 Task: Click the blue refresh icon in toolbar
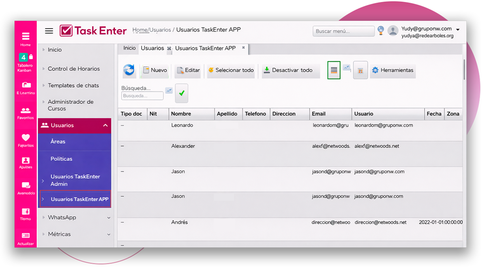click(129, 70)
